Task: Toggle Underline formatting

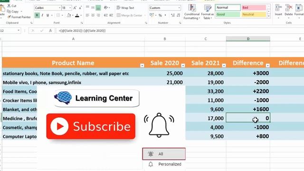Action: 47,15
